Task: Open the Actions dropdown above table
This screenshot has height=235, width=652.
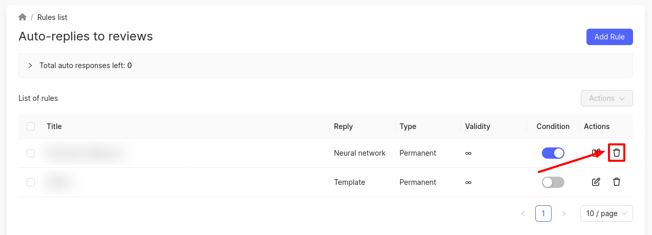Action: coord(606,98)
